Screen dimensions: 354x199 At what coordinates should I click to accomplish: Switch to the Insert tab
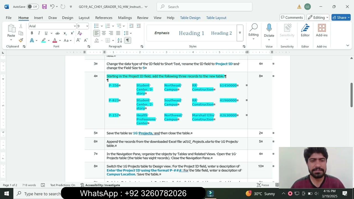tap(38, 17)
